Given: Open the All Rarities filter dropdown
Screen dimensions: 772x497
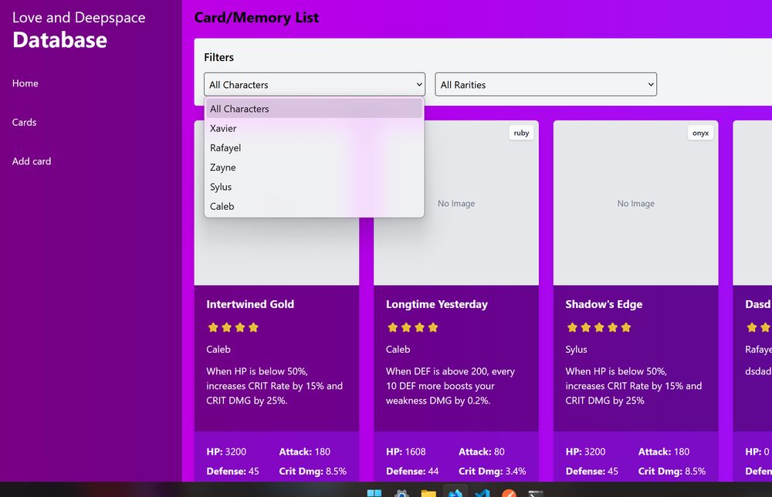Looking at the screenshot, I should (x=546, y=84).
